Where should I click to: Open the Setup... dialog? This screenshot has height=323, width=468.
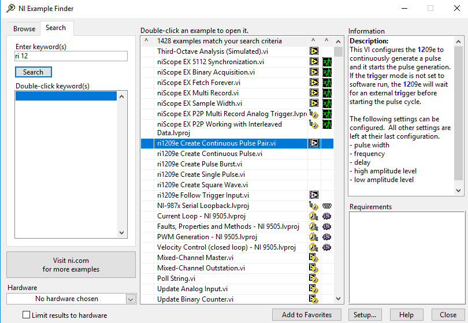point(365,315)
